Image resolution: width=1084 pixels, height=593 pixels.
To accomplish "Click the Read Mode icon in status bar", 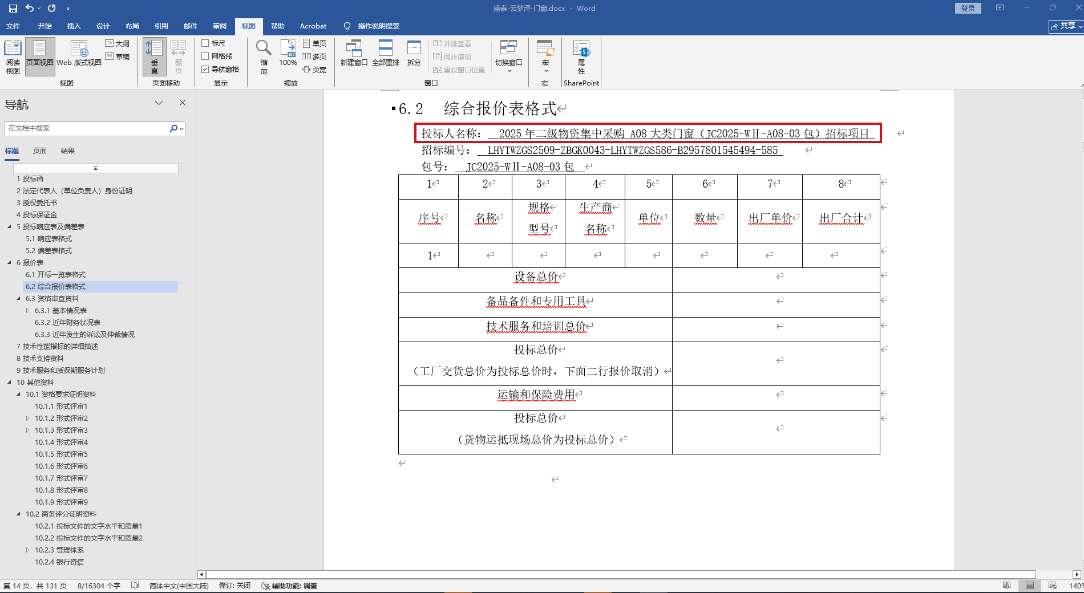I will (1007, 586).
